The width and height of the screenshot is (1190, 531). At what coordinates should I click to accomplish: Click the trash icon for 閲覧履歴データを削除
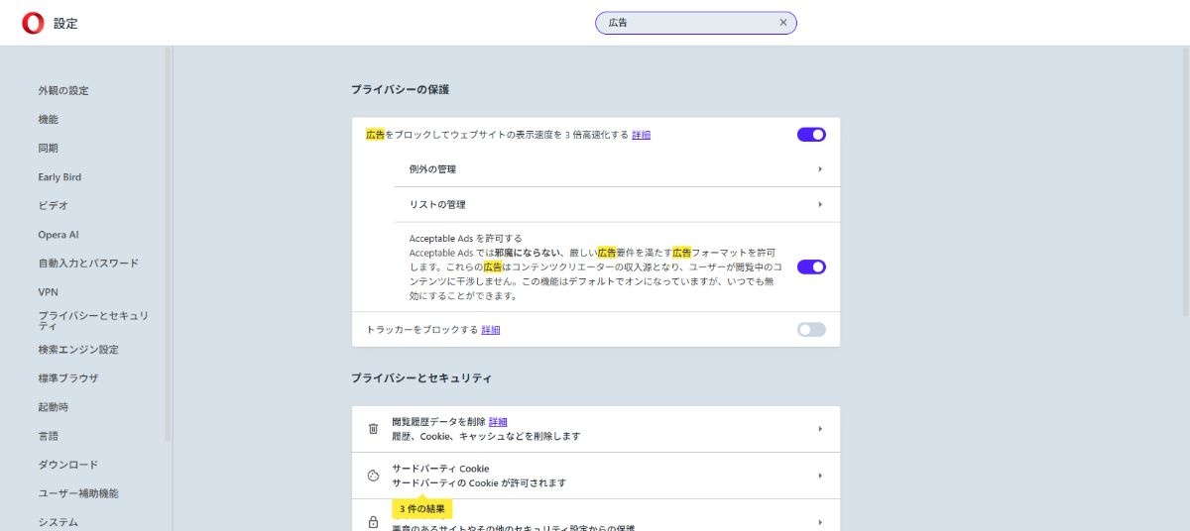(373, 429)
